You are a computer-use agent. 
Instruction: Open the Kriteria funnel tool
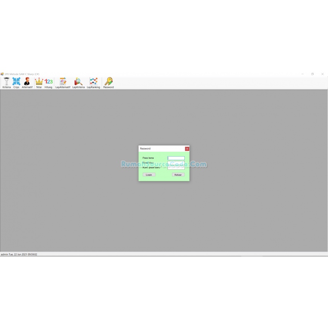click(7, 83)
